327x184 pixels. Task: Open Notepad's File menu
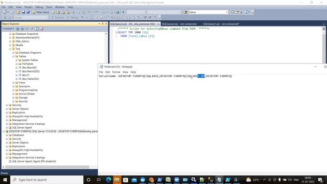[x=101, y=72]
